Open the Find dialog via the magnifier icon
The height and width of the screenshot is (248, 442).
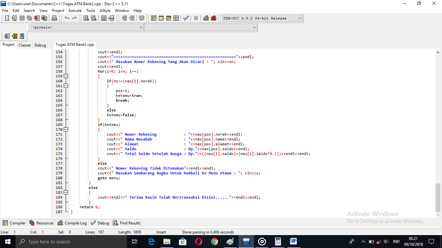[86, 18]
